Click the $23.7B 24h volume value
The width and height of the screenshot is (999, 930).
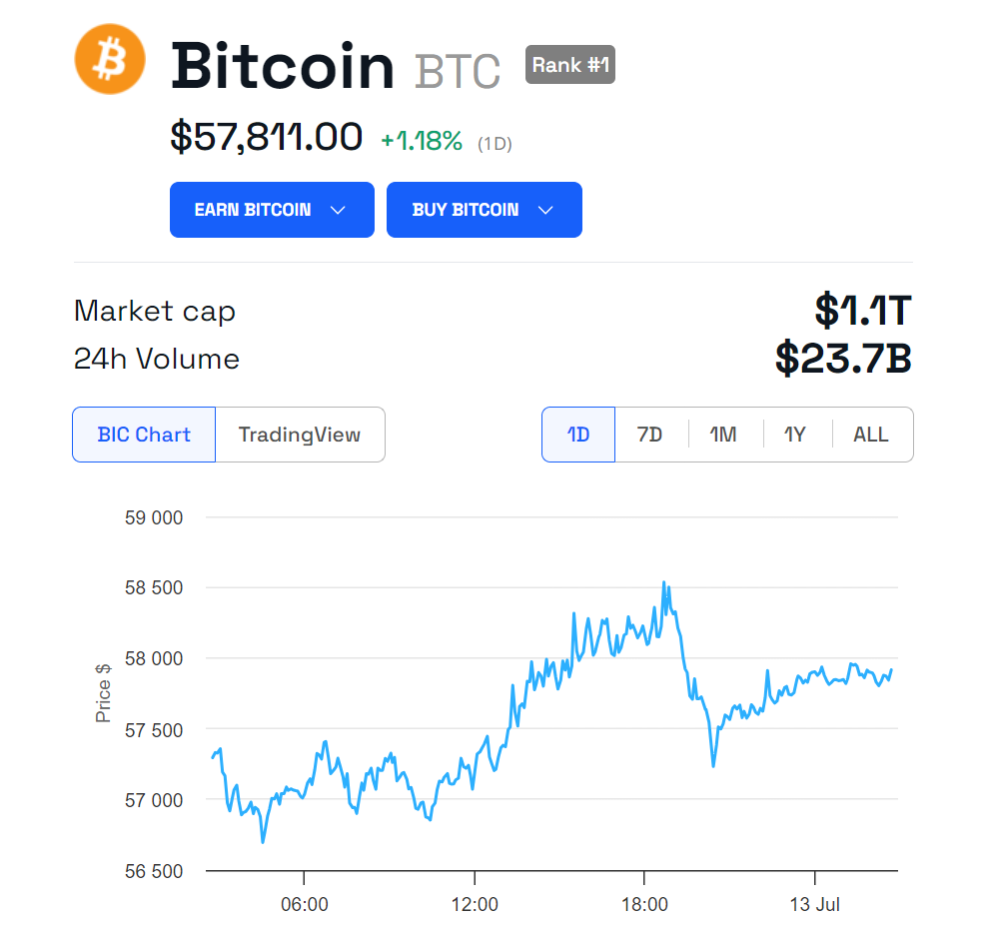tap(843, 358)
